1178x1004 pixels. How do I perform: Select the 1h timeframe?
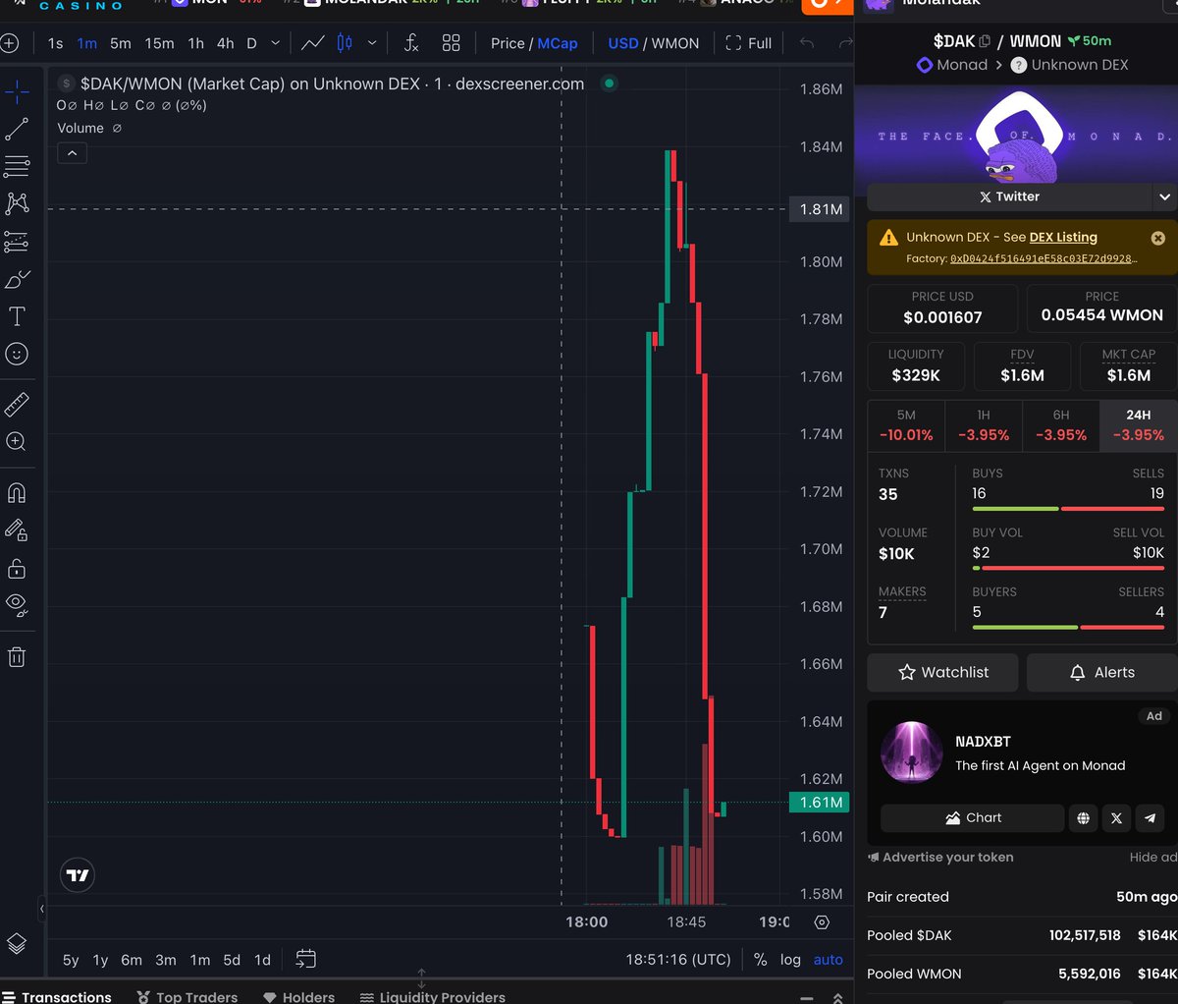click(196, 43)
